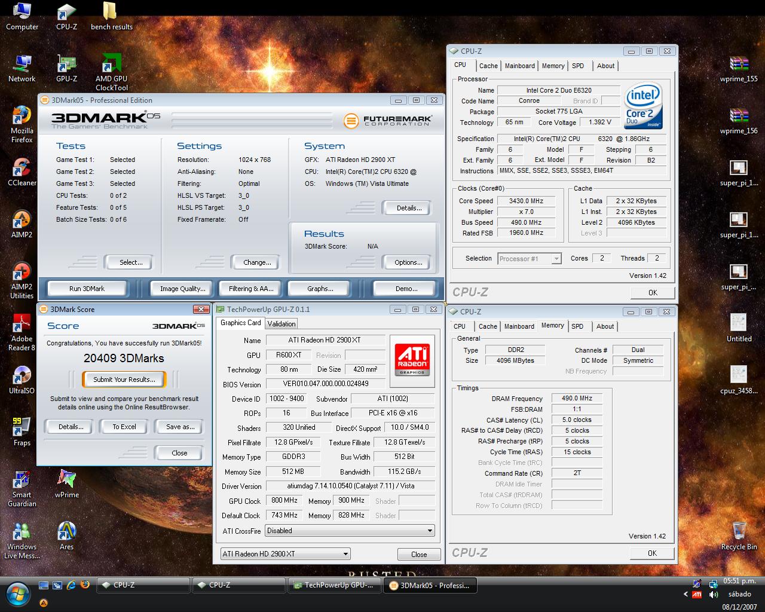Switch to SPD tab in upper CPU-Z window

pos(578,66)
